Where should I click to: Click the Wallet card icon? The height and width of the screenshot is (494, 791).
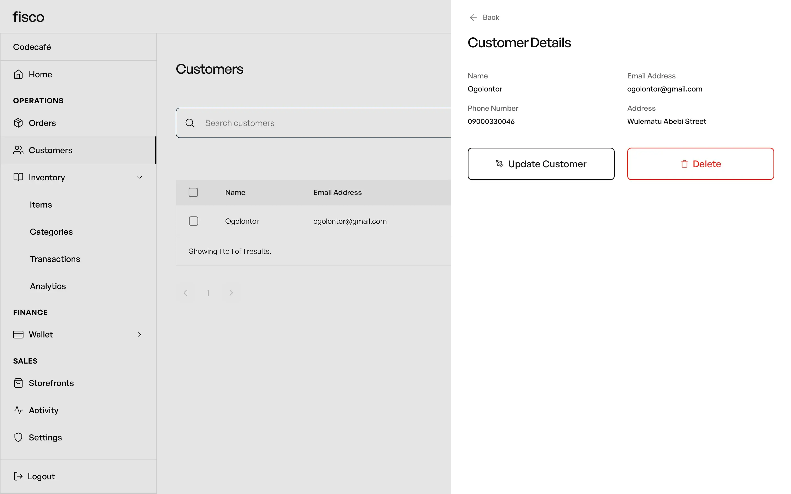(x=18, y=335)
